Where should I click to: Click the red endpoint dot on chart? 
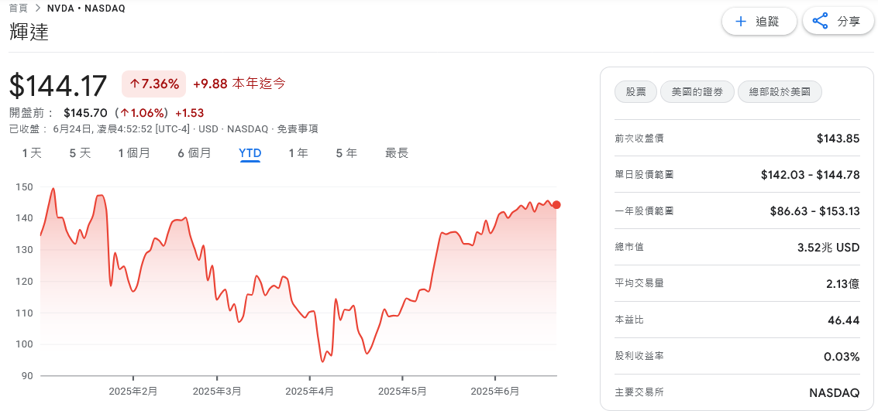[556, 205]
